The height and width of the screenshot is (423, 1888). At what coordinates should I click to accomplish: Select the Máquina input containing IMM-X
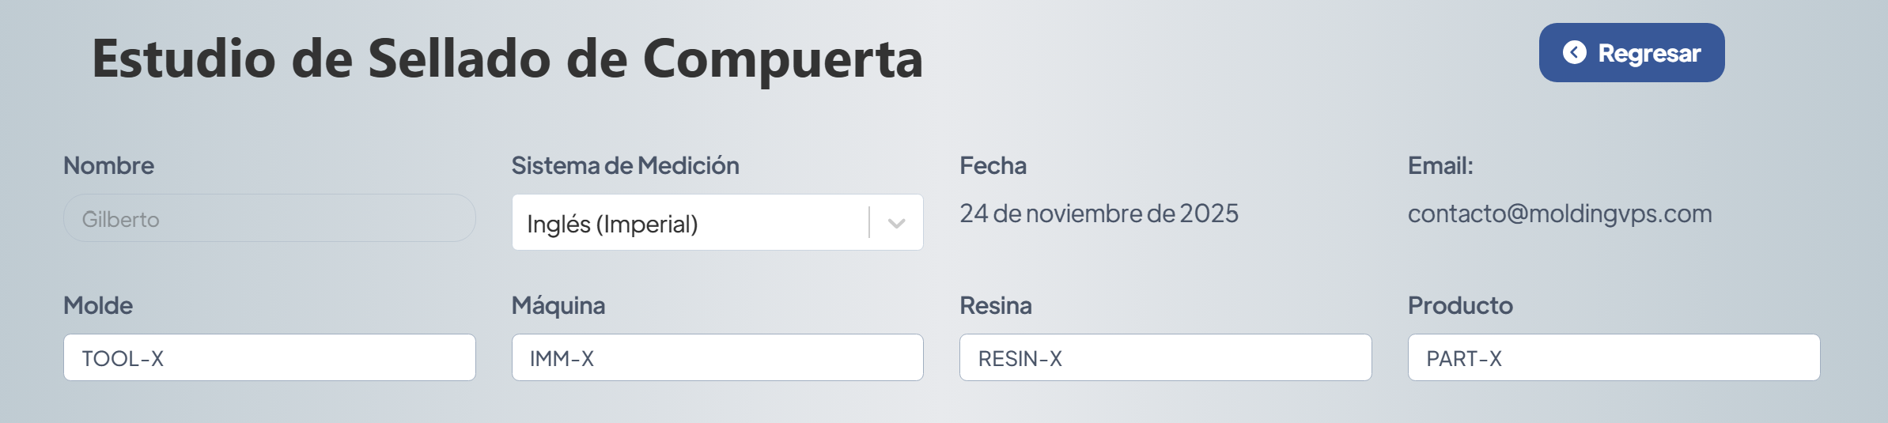[x=717, y=358]
